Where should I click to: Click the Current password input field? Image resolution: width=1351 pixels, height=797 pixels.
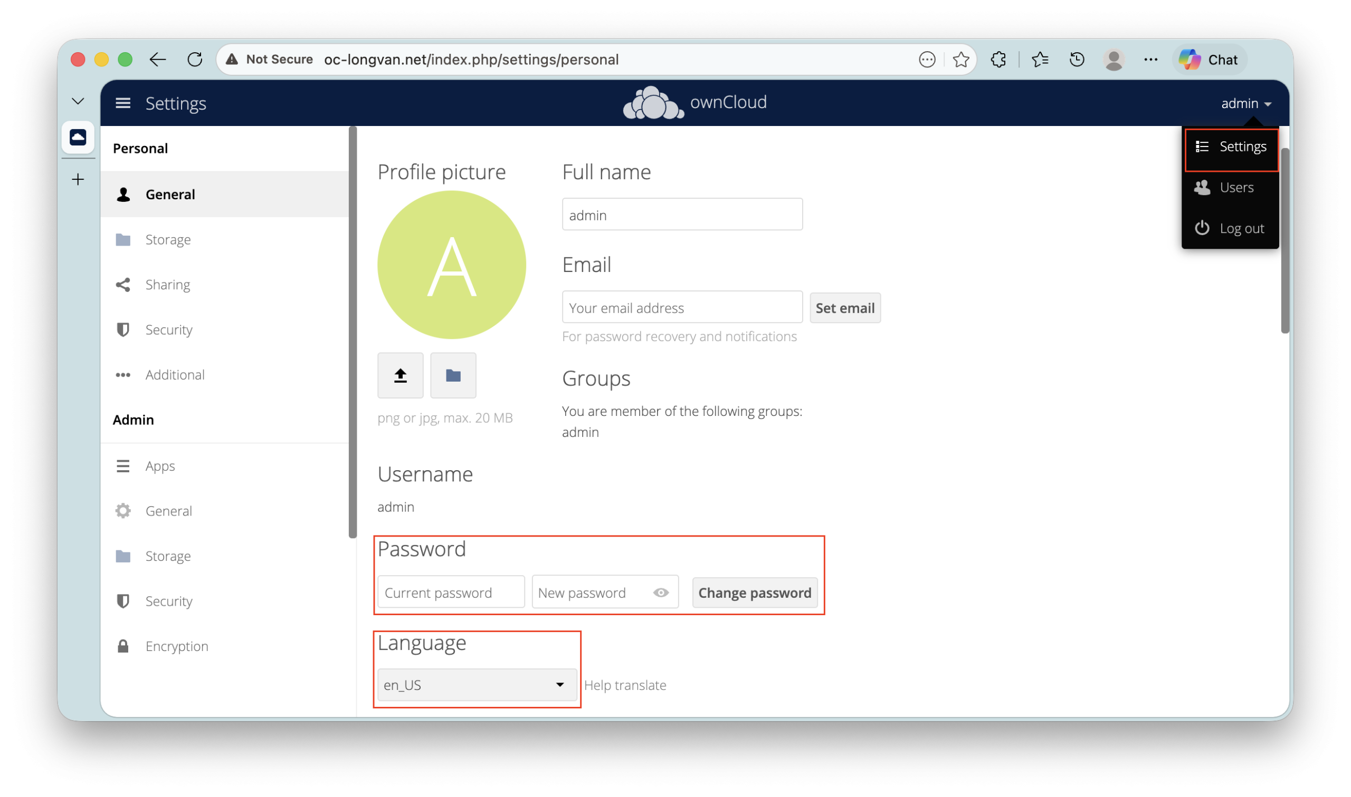tap(451, 592)
